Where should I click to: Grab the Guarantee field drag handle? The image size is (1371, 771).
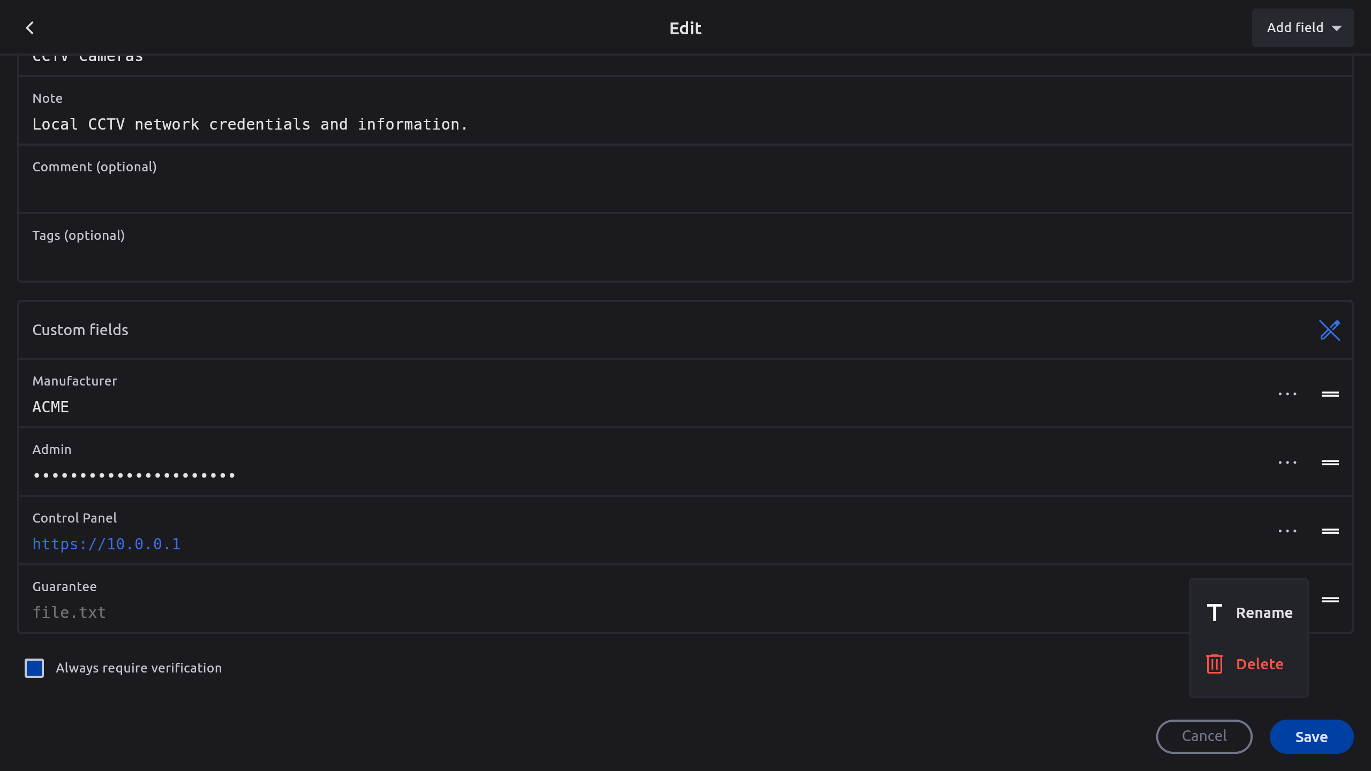point(1330,600)
